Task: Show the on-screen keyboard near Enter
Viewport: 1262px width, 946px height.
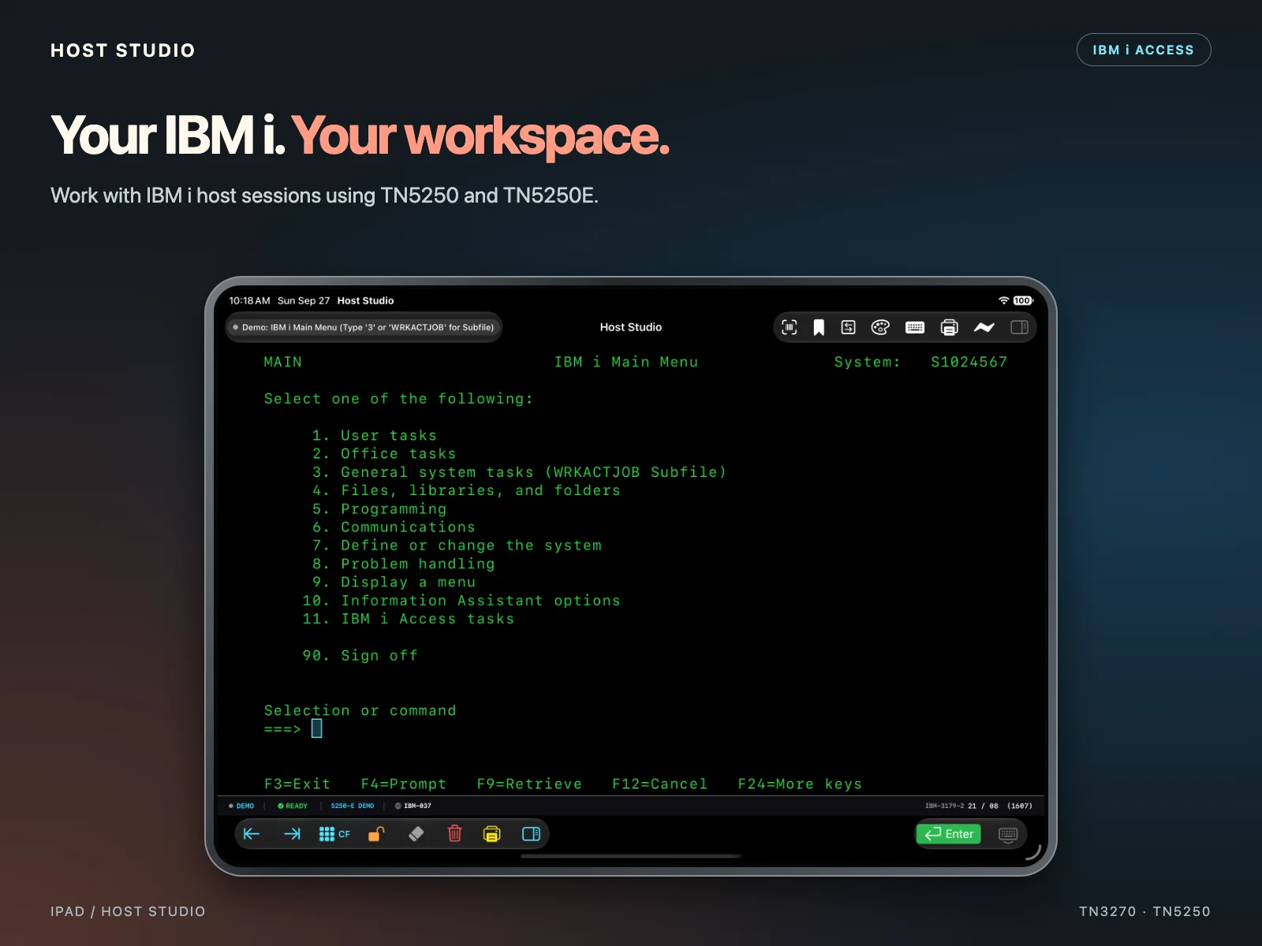Action: click(1008, 834)
